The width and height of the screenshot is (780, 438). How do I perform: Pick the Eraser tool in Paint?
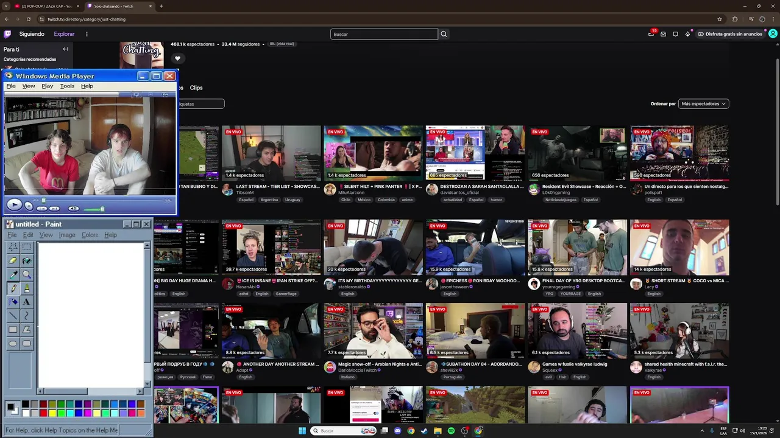[x=13, y=260]
